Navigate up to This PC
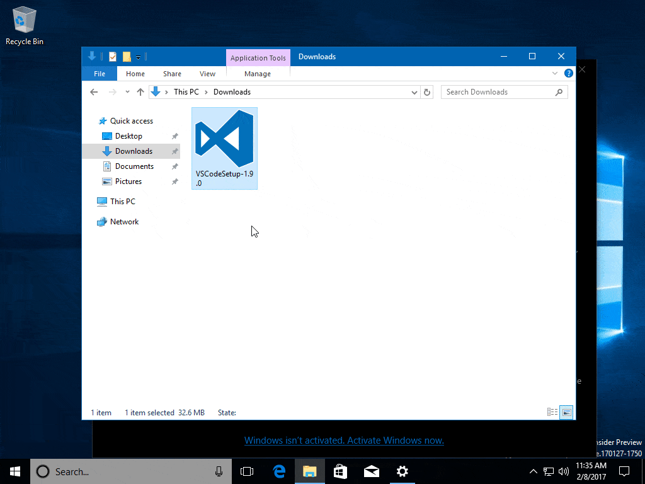This screenshot has height=484, width=645. [140, 92]
